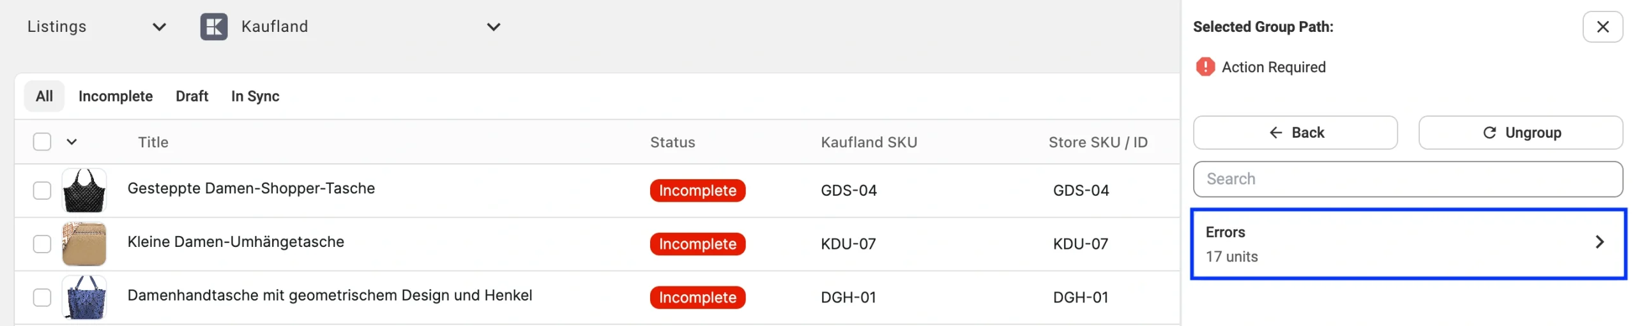Open bulk selection chevron beside header checkbox
The height and width of the screenshot is (326, 1635).
tap(72, 142)
